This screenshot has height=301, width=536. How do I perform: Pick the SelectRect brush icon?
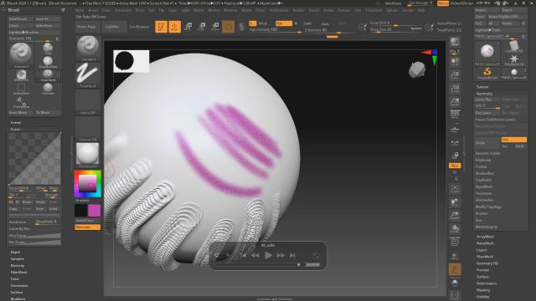21,89
